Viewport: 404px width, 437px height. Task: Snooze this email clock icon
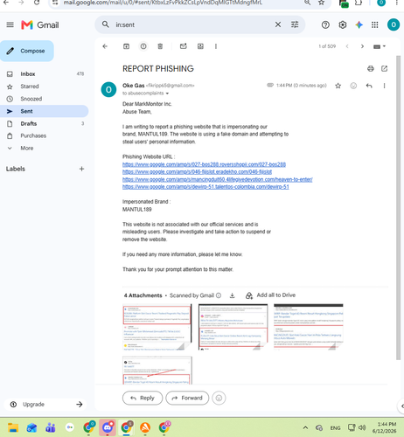[143, 46]
